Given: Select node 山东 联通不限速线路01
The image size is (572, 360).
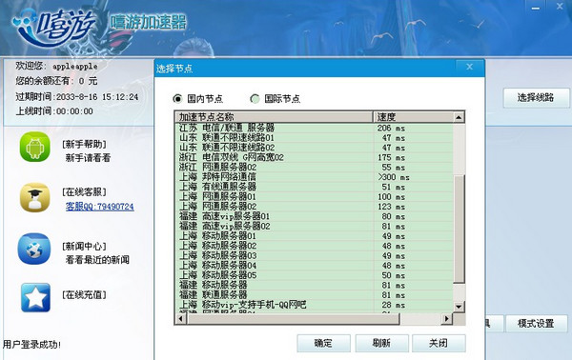Looking at the screenshot, I should pos(315,138).
